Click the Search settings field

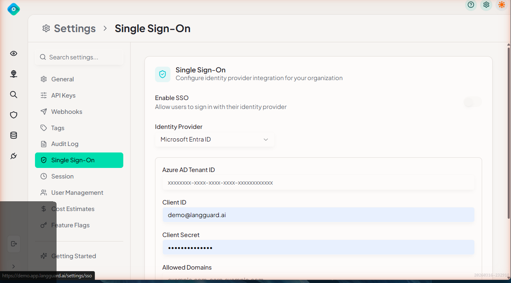pos(79,57)
